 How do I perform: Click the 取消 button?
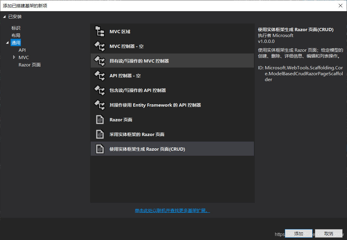coord(329,233)
